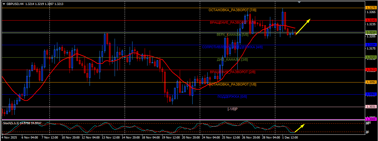
Task: Click the 1.3000 magenta price tag
Action: pos(371,119)
